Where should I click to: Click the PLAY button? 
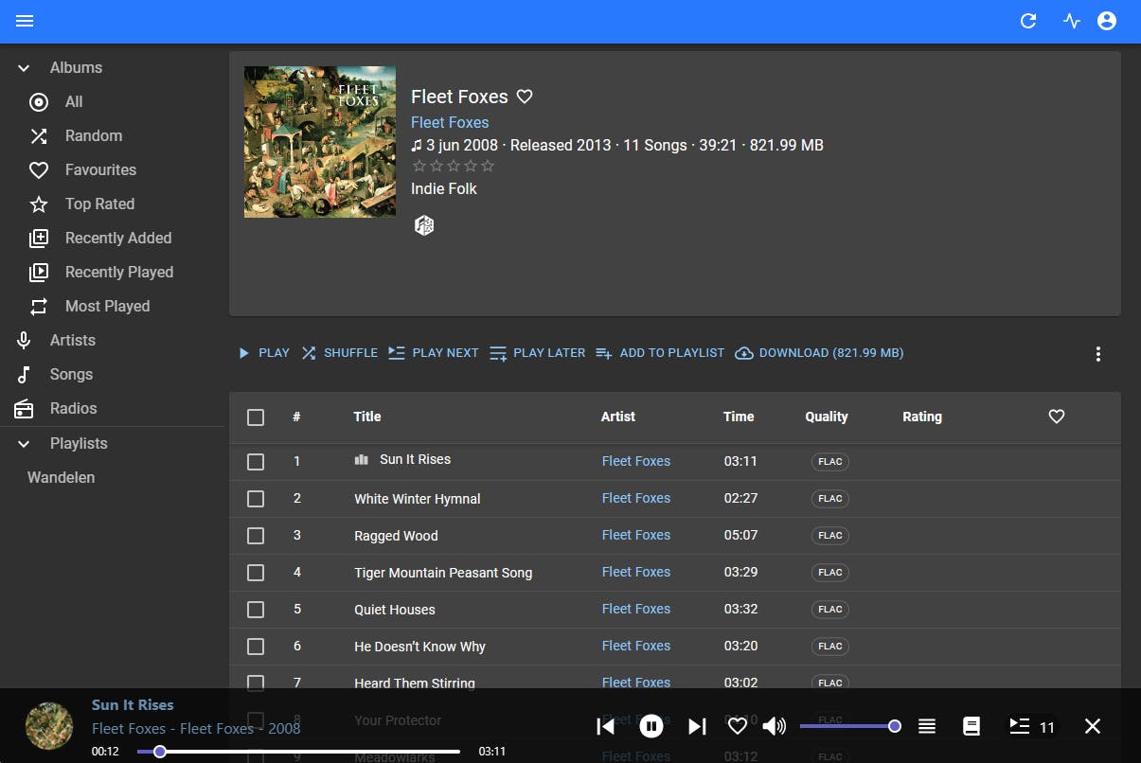263,353
